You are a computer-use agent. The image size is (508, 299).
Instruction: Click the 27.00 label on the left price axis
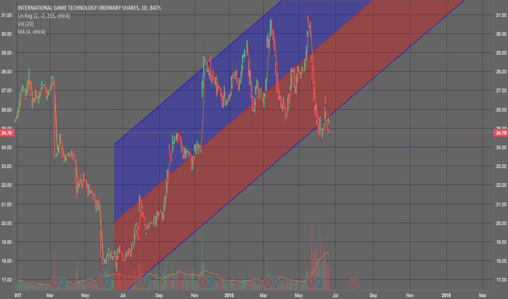7,90
